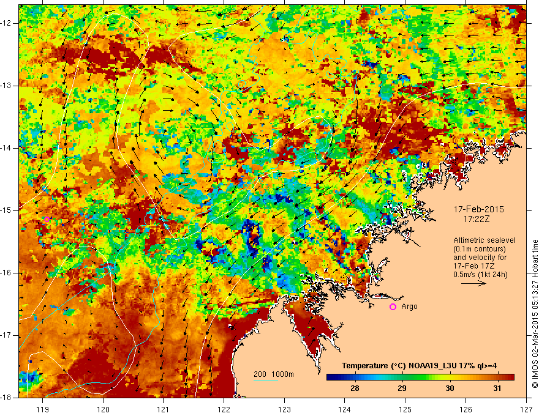539x416 pixels.
Task: Click longitude axis label 120
Action: click(x=103, y=409)
